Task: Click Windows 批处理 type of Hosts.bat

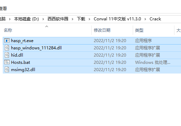Action: [153, 62]
